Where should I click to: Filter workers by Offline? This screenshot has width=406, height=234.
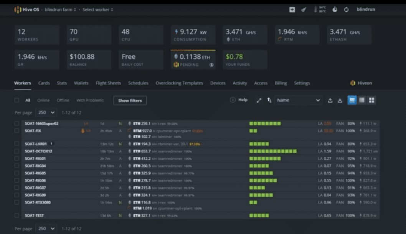point(63,100)
